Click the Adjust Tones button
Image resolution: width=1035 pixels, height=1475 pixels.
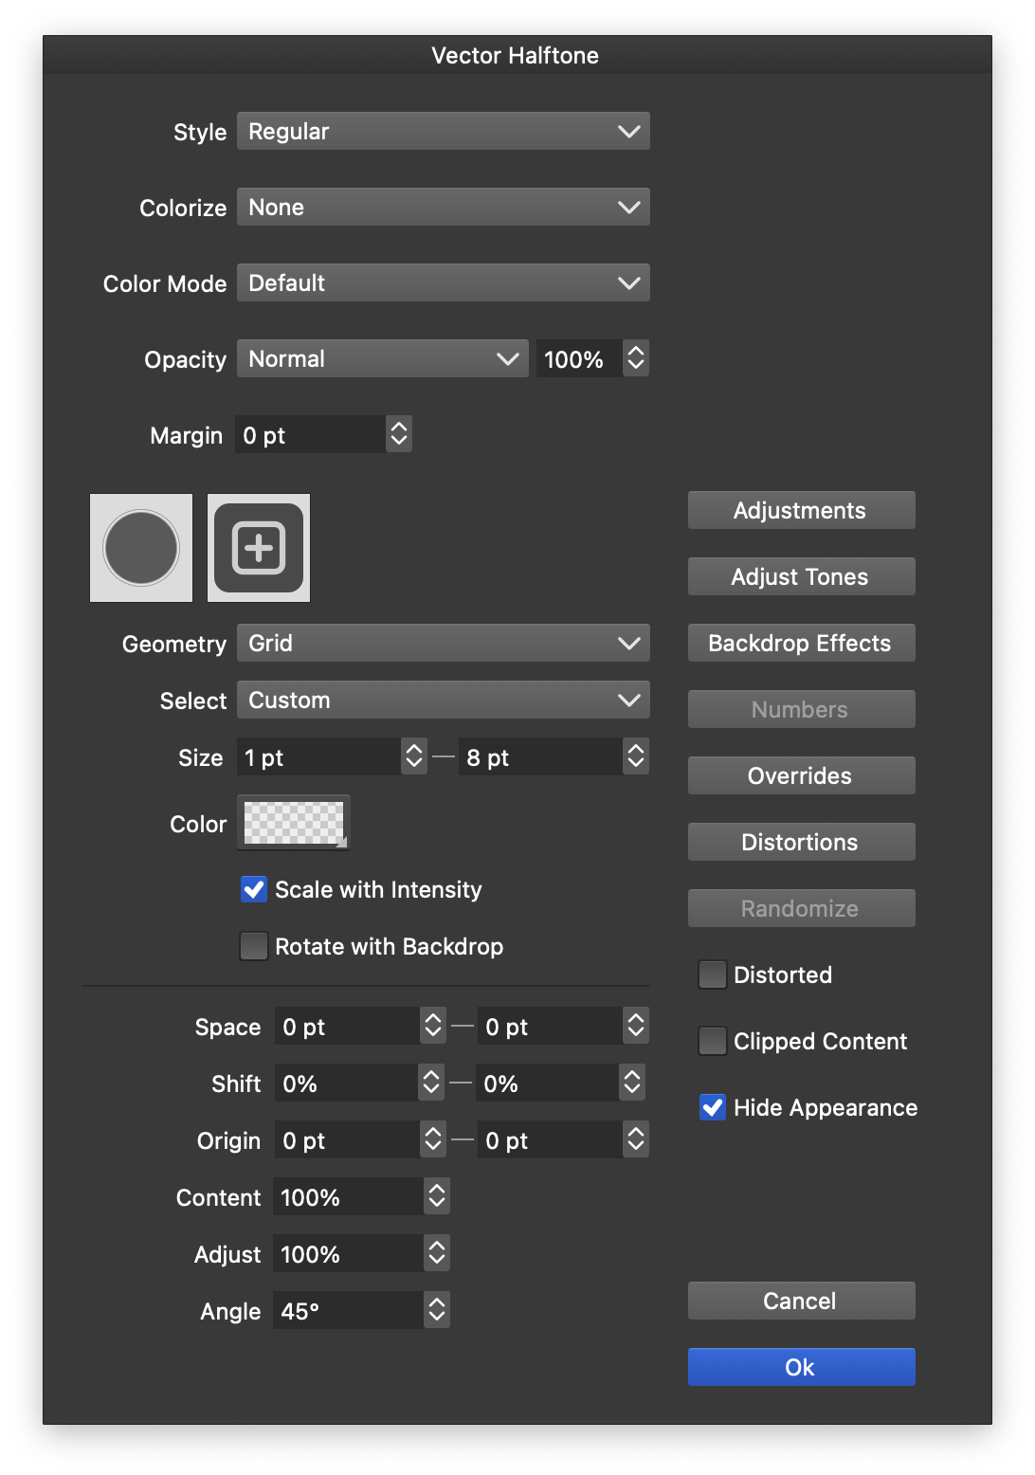point(801,576)
